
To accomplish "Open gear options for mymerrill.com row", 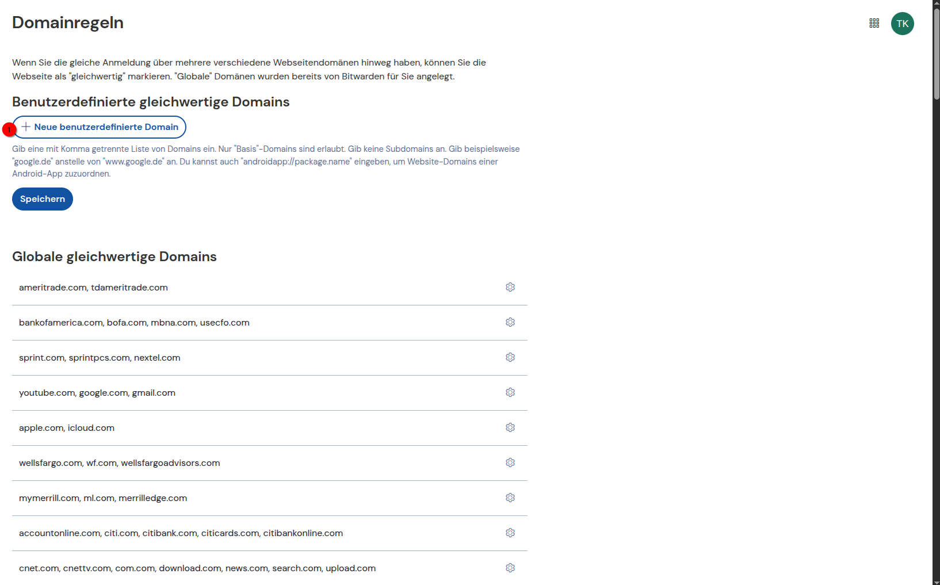I will coord(510,498).
